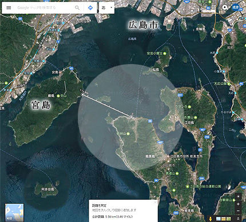Click the measurement start point on Miyajima
Screen dimensions: 246x222
pos(82,94)
